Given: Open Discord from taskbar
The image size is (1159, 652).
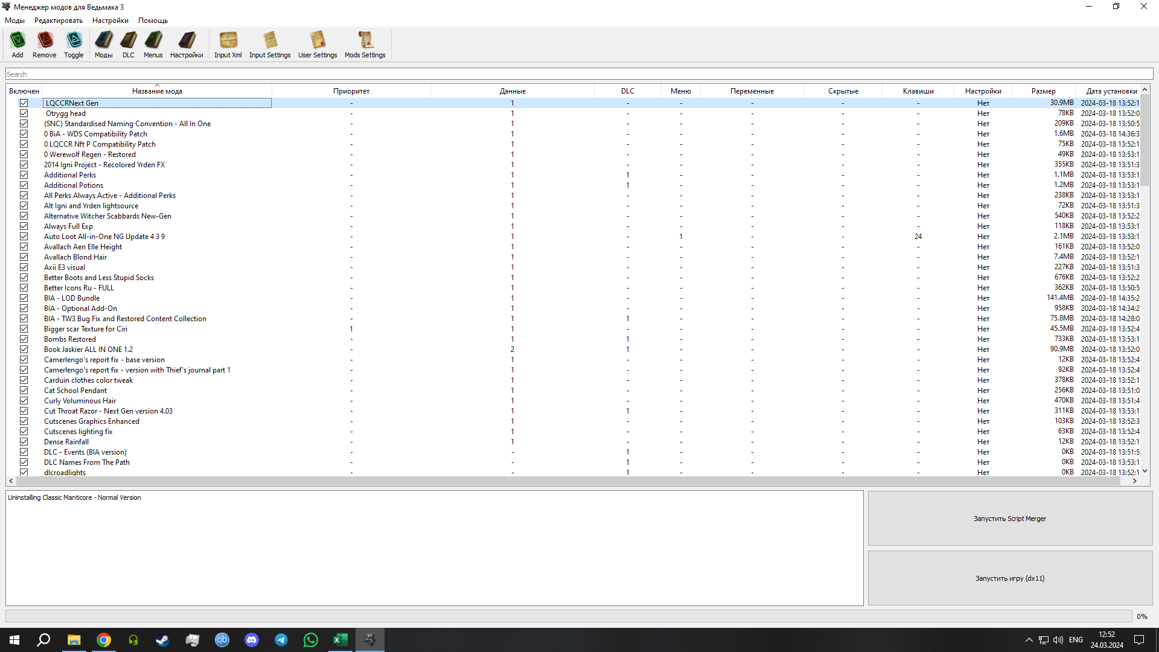Looking at the screenshot, I should [x=252, y=640].
